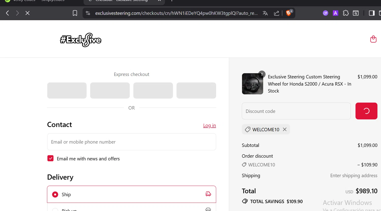
Task: Focus the Email or mobile phone number field
Action: pos(132,142)
